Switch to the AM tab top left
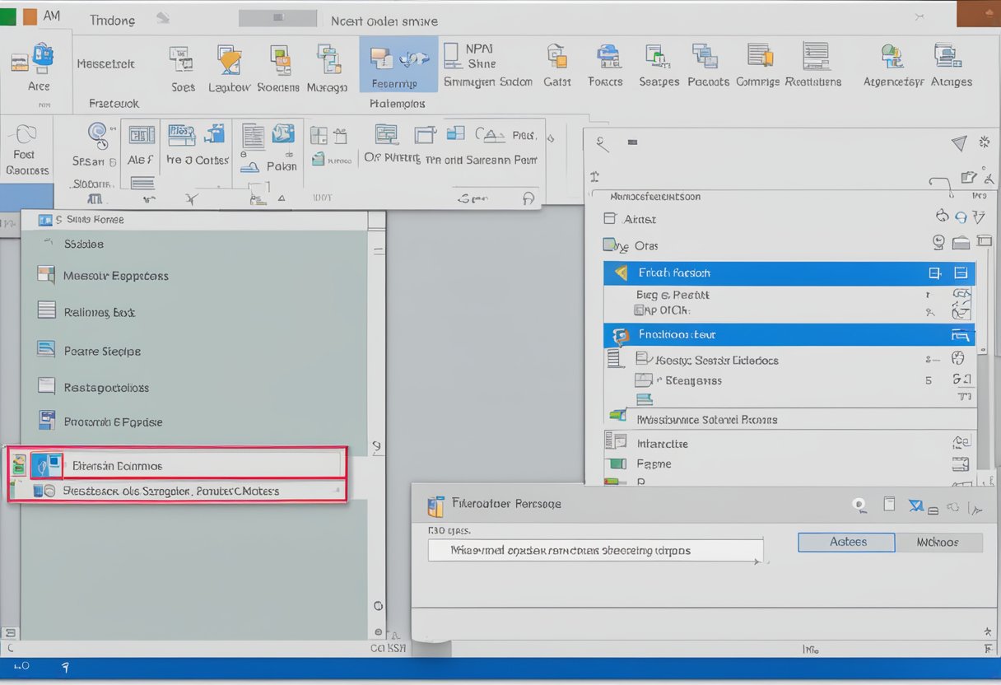This screenshot has height=685, width=1001. point(53,14)
